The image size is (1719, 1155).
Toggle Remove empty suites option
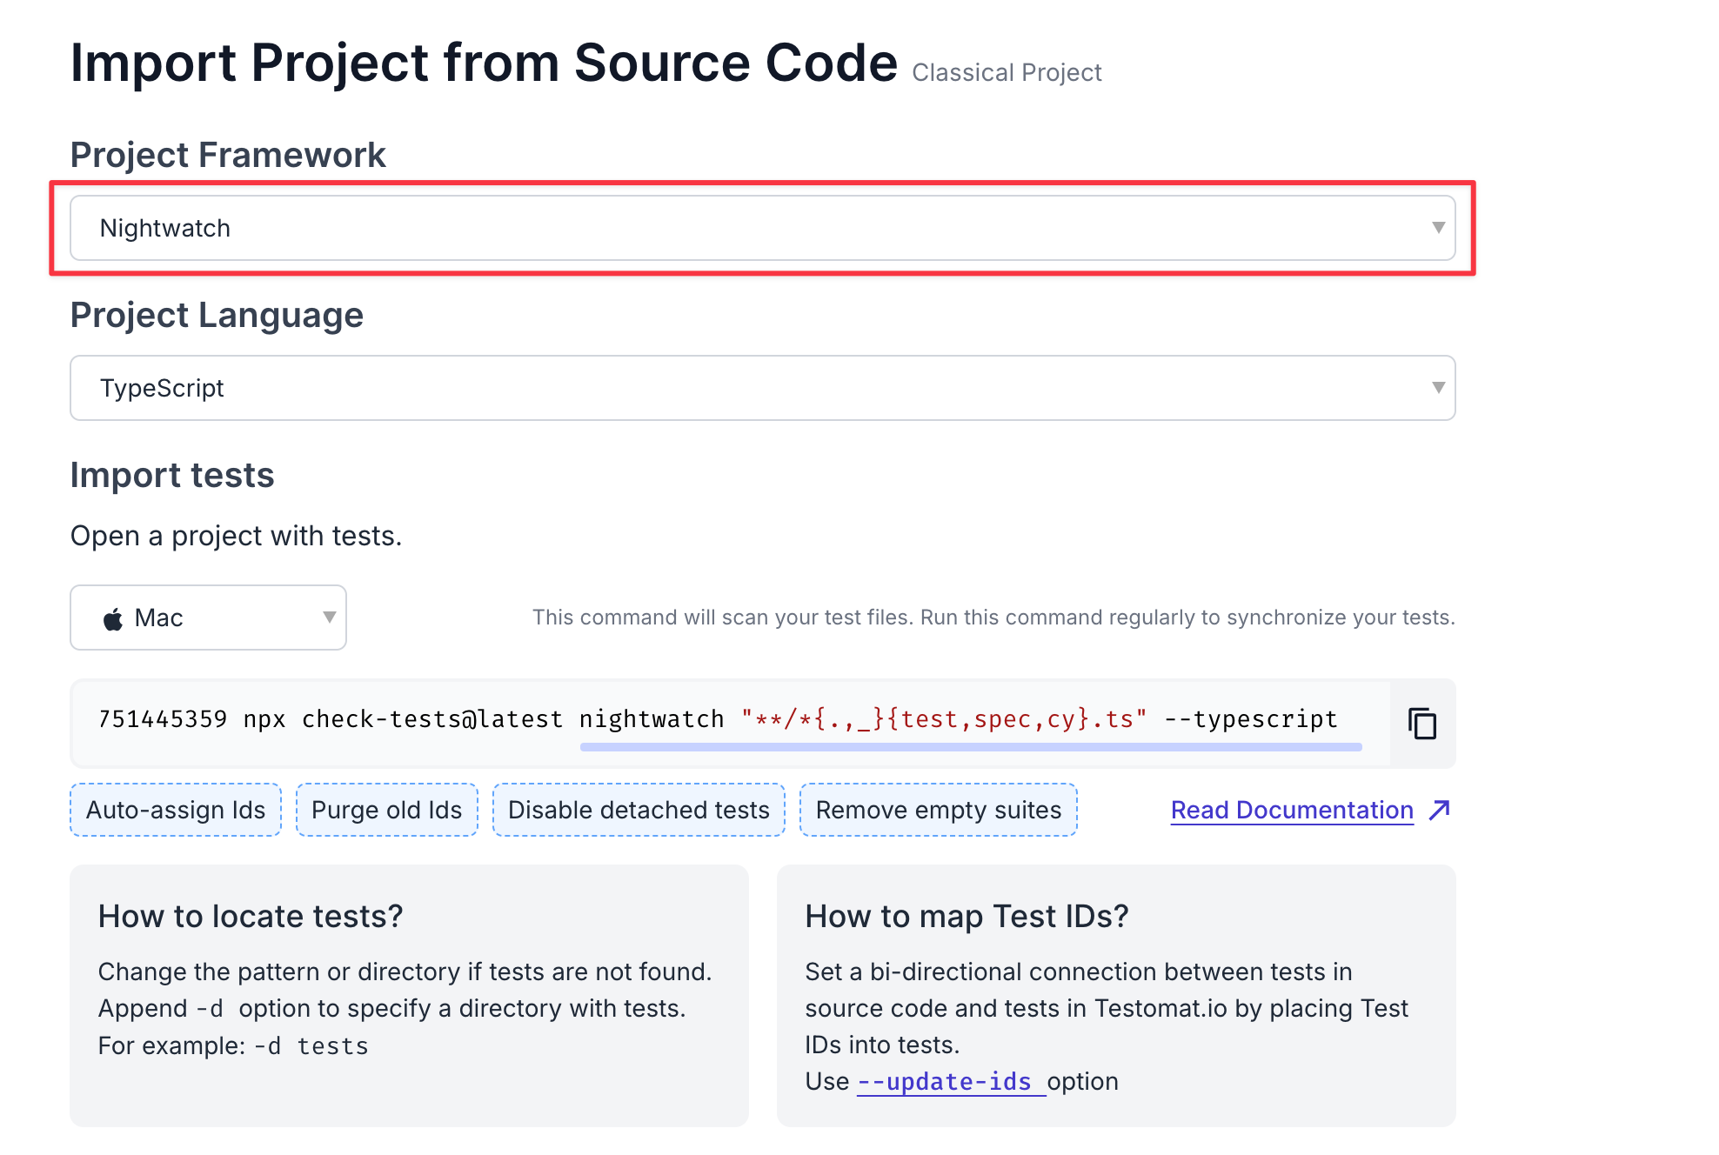coord(938,810)
